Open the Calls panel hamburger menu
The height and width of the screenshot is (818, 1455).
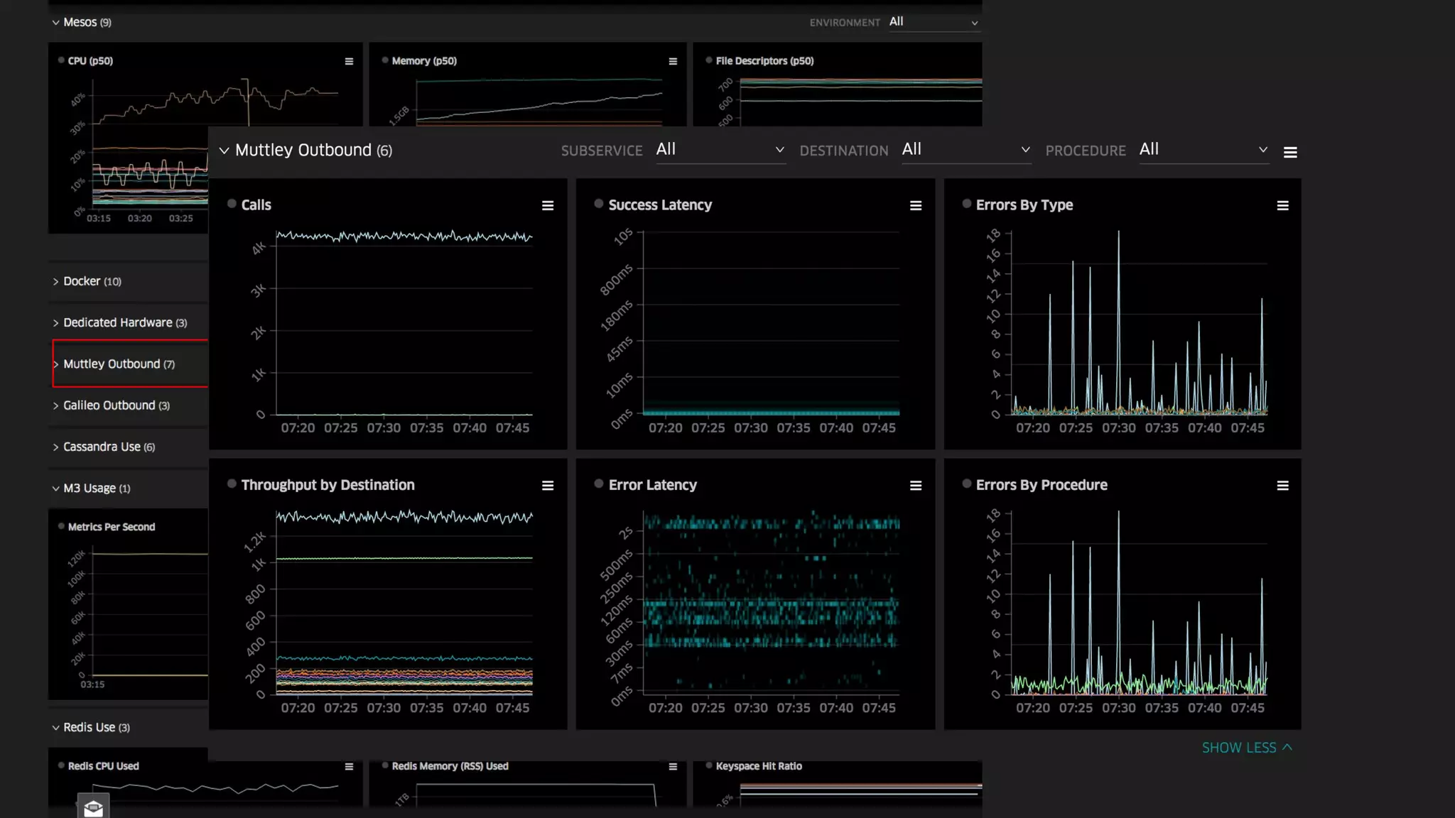(x=547, y=206)
